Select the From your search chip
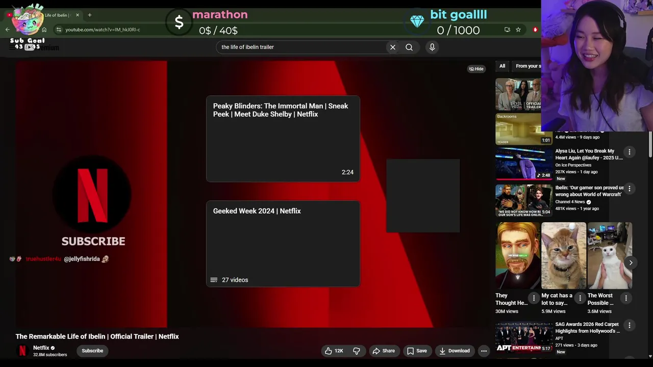This screenshot has height=367, width=653. click(x=527, y=66)
